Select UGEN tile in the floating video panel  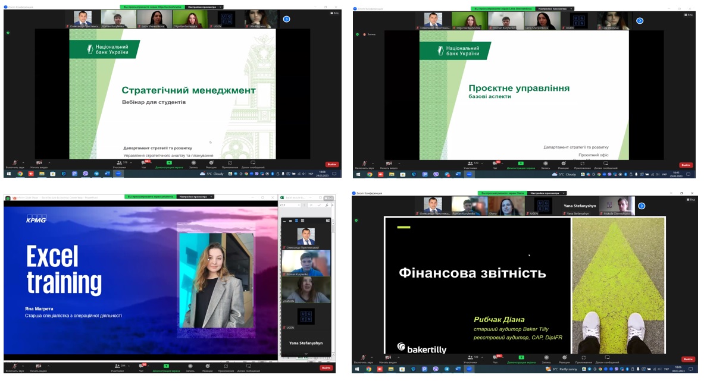point(306,317)
